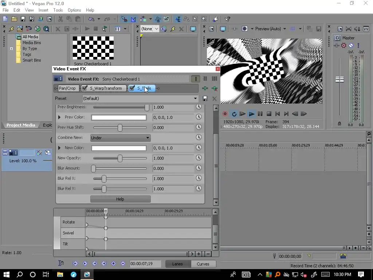
Task: Select the Media Bins folder
Action: tap(32, 43)
